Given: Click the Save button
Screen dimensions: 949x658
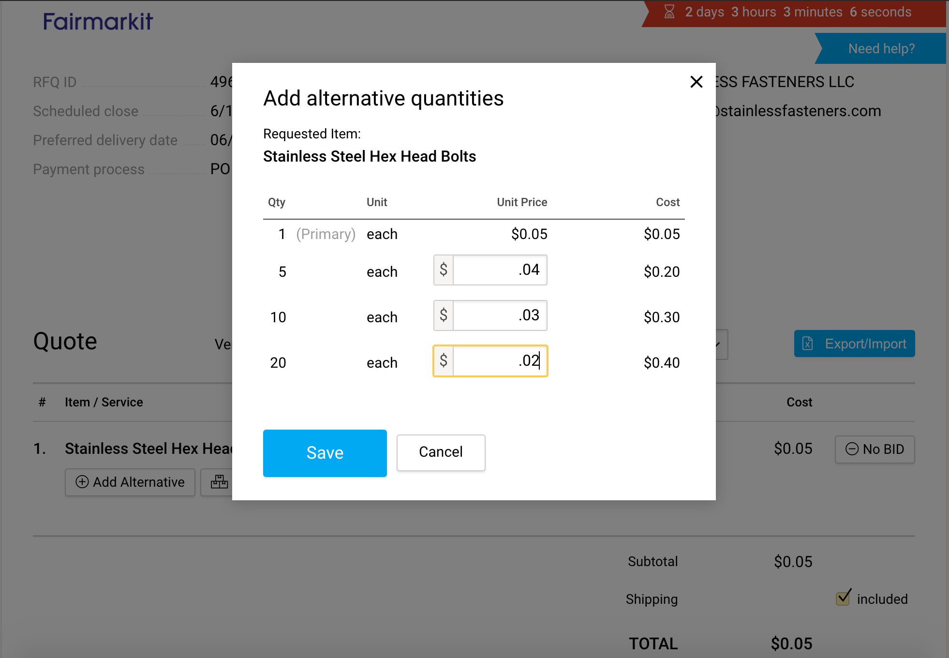Looking at the screenshot, I should 325,453.
